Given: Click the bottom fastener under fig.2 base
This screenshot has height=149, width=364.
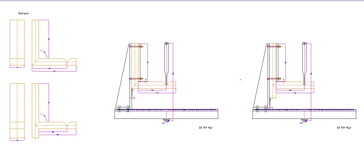Looking at the screenshot, I should coord(304,121).
